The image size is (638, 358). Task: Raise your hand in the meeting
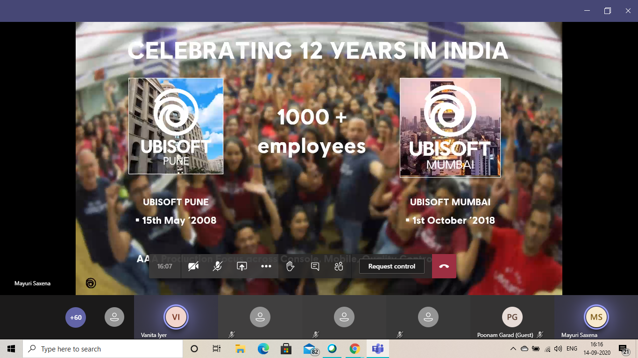(290, 266)
